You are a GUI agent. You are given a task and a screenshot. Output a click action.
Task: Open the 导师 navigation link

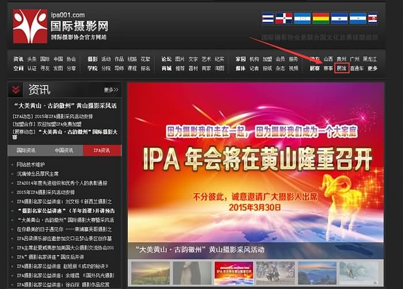(x=119, y=68)
